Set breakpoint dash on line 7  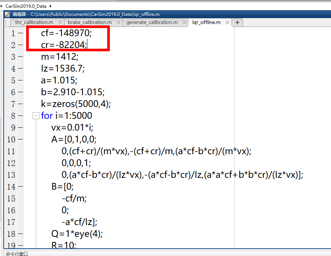pos(21,104)
